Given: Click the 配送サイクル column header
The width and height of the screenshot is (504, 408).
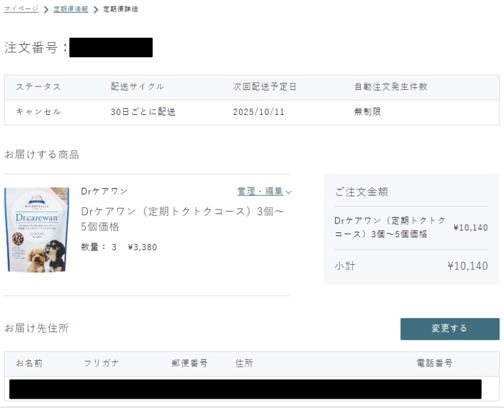Looking at the screenshot, I should [x=137, y=87].
